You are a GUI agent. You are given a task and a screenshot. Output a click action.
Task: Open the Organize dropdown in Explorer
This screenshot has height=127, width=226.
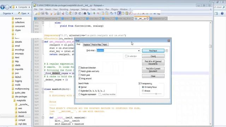(x=8, y=13)
